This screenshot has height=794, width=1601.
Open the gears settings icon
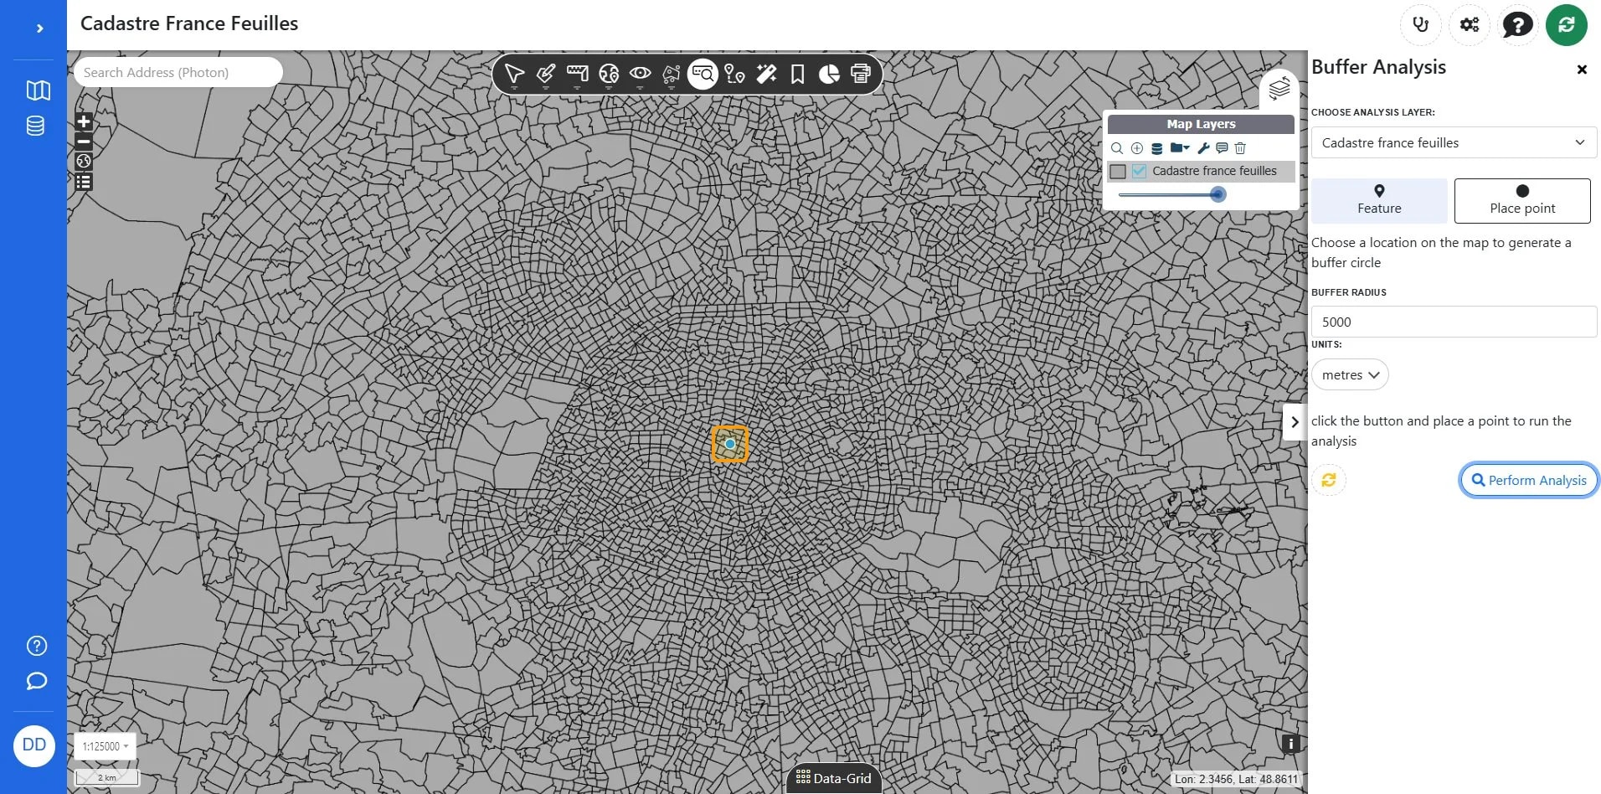pos(1470,24)
